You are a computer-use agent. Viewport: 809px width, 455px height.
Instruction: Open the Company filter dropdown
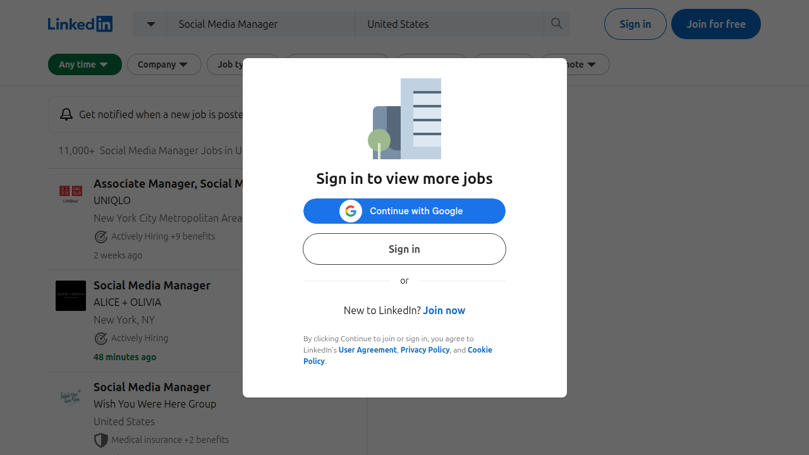click(164, 64)
